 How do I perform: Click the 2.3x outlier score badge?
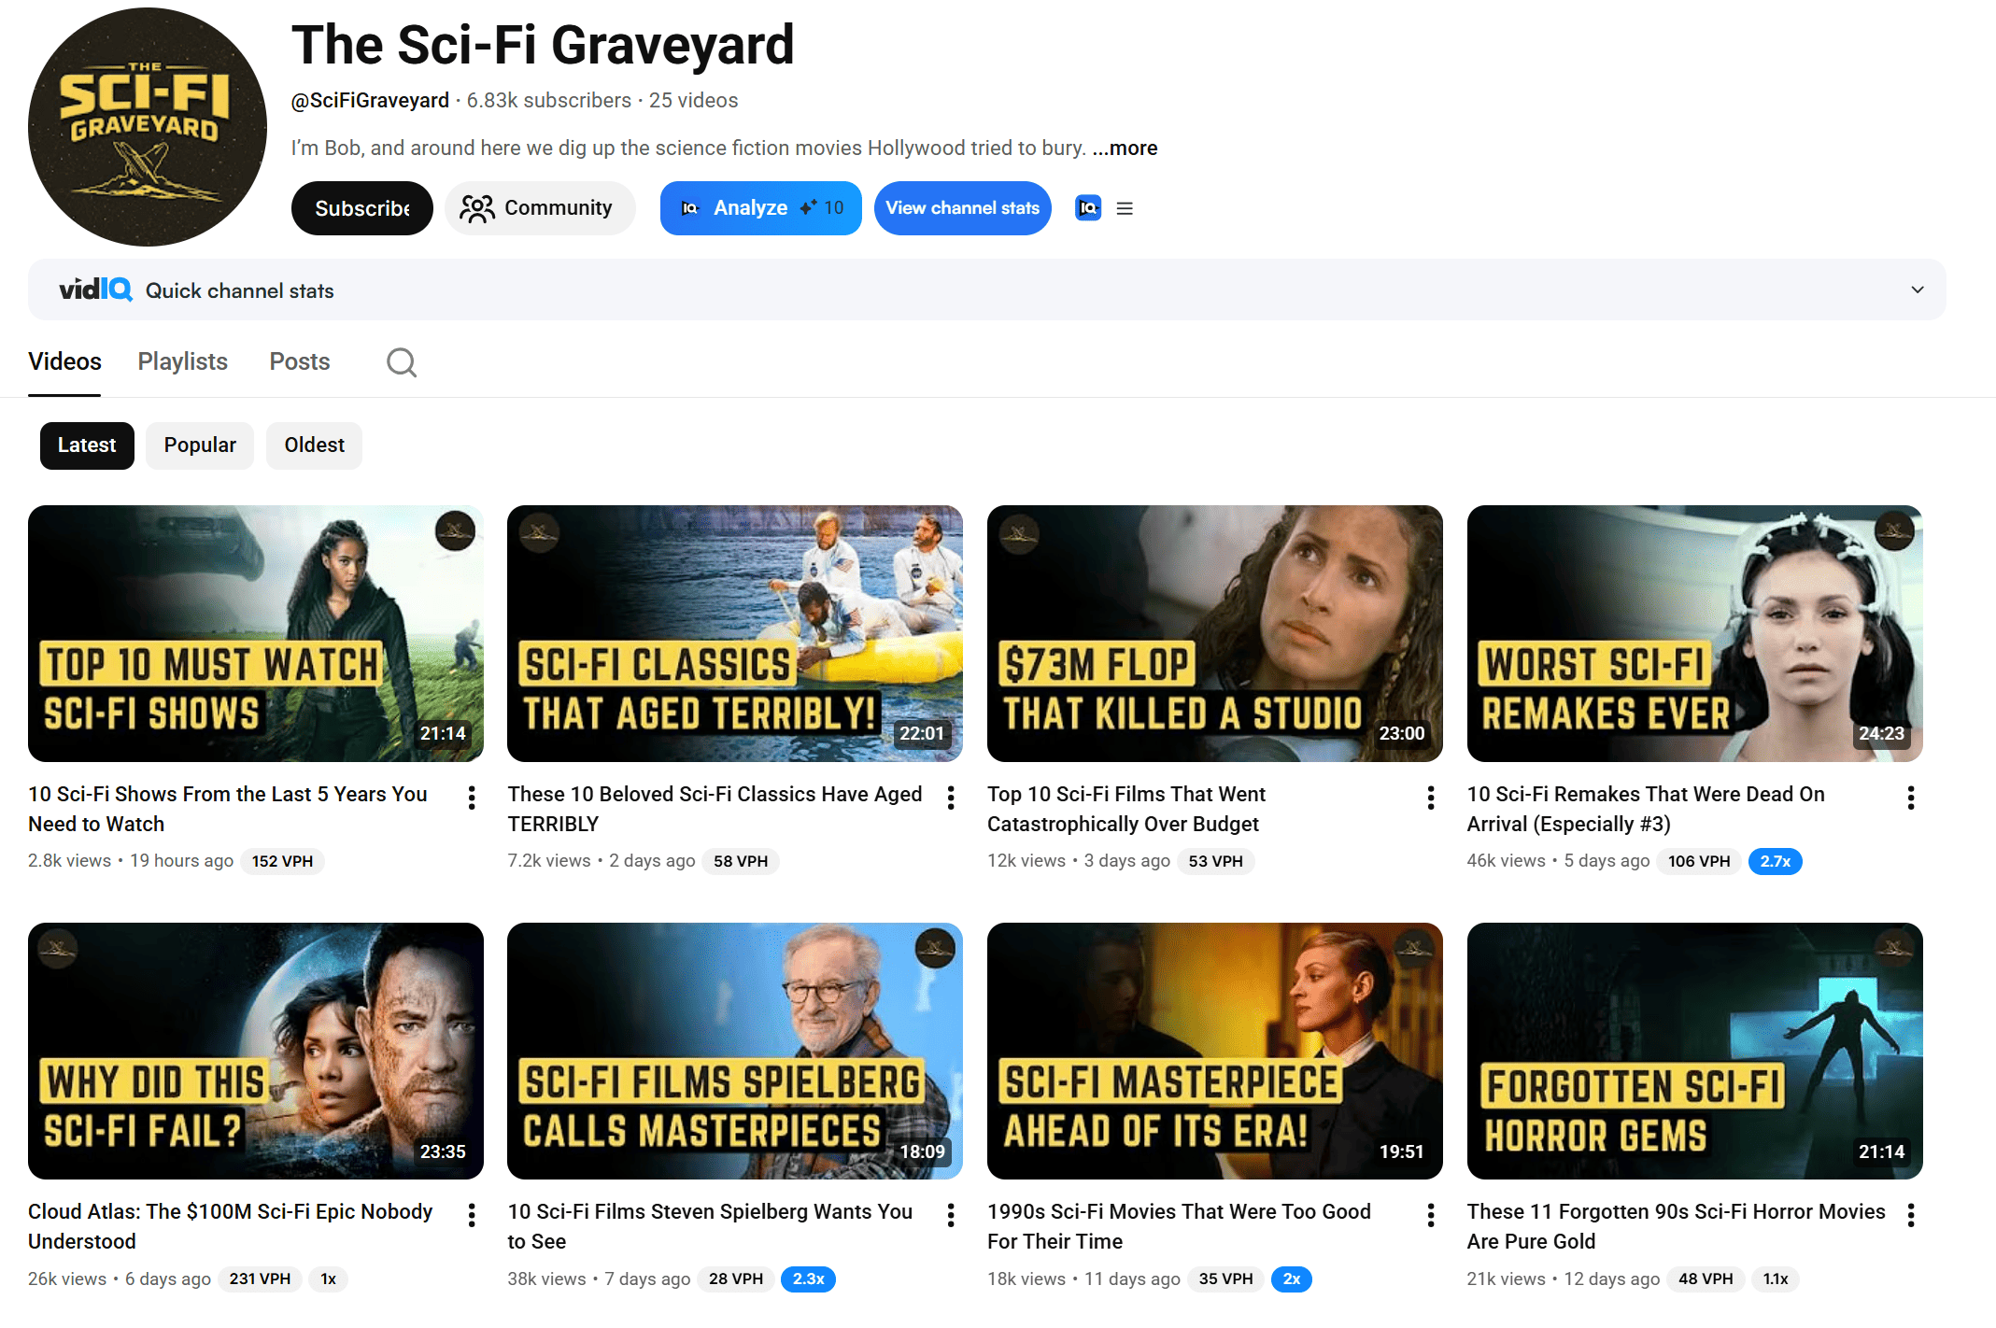pos(808,1279)
